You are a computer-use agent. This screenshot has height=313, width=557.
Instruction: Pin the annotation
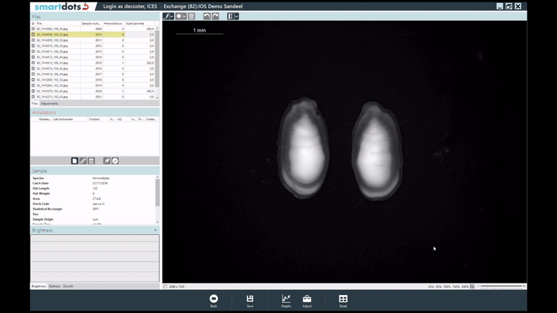click(107, 160)
